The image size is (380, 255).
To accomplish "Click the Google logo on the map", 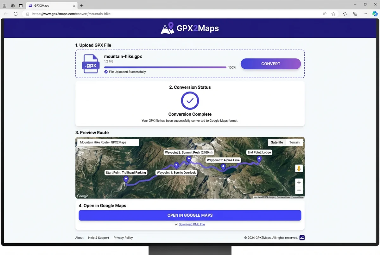I will click(82, 196).
